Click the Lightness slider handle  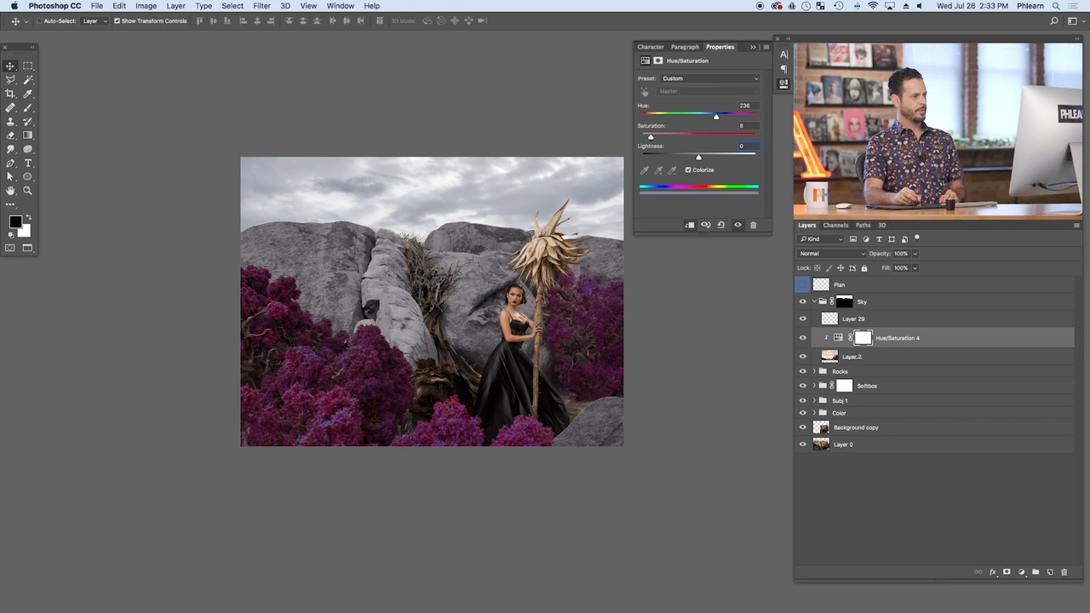698,158
